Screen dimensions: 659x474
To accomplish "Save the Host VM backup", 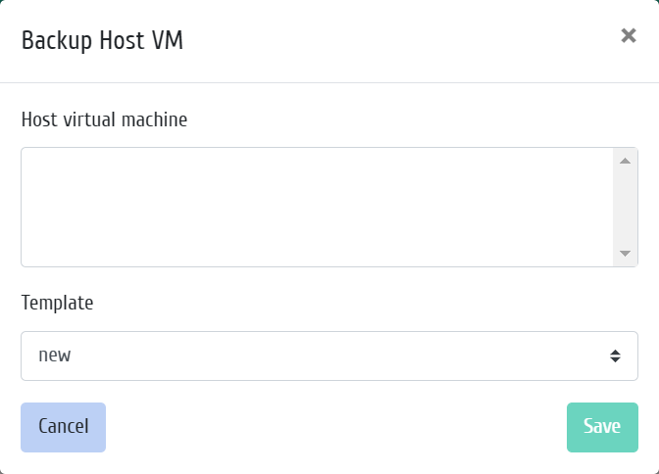I will (602, 427).
